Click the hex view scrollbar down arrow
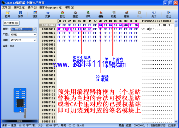The width and height of the screenshot is (179, 128). click(176, 121)
